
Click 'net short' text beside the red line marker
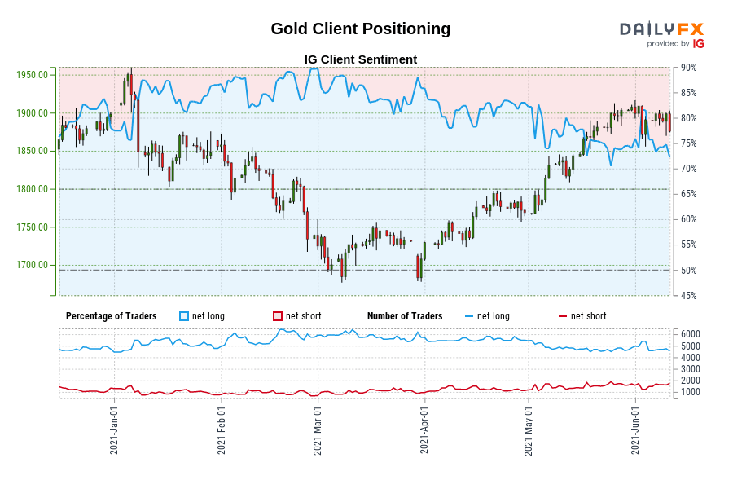(589, 316)
